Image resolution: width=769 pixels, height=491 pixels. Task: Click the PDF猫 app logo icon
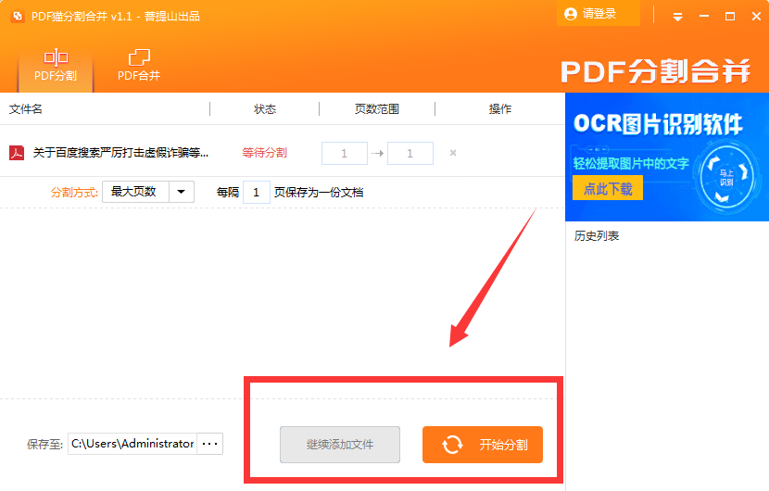pos(18,16)
